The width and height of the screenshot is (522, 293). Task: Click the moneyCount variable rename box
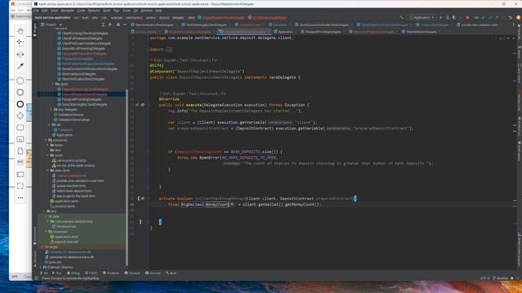click(217, 204)
